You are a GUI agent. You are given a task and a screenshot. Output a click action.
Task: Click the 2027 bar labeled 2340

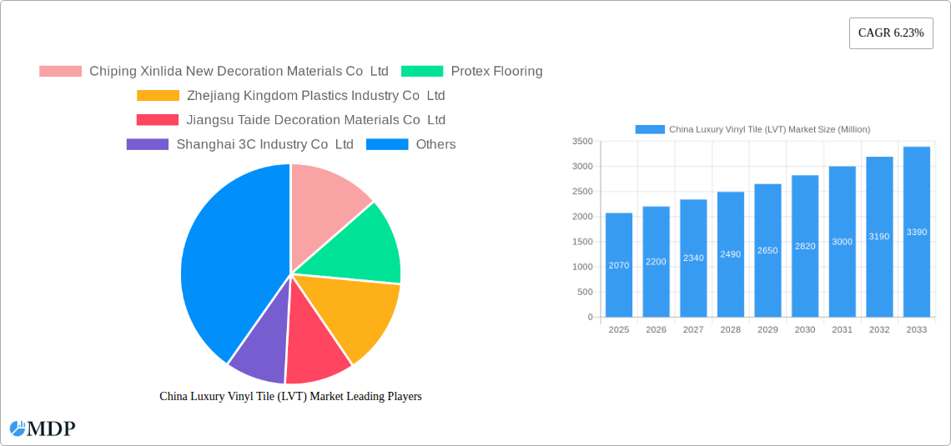tap(693, 258)
